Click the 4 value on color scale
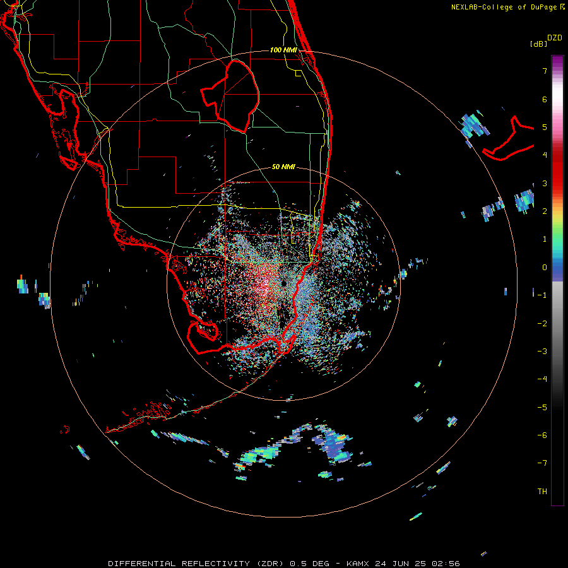 pos(545,155)
